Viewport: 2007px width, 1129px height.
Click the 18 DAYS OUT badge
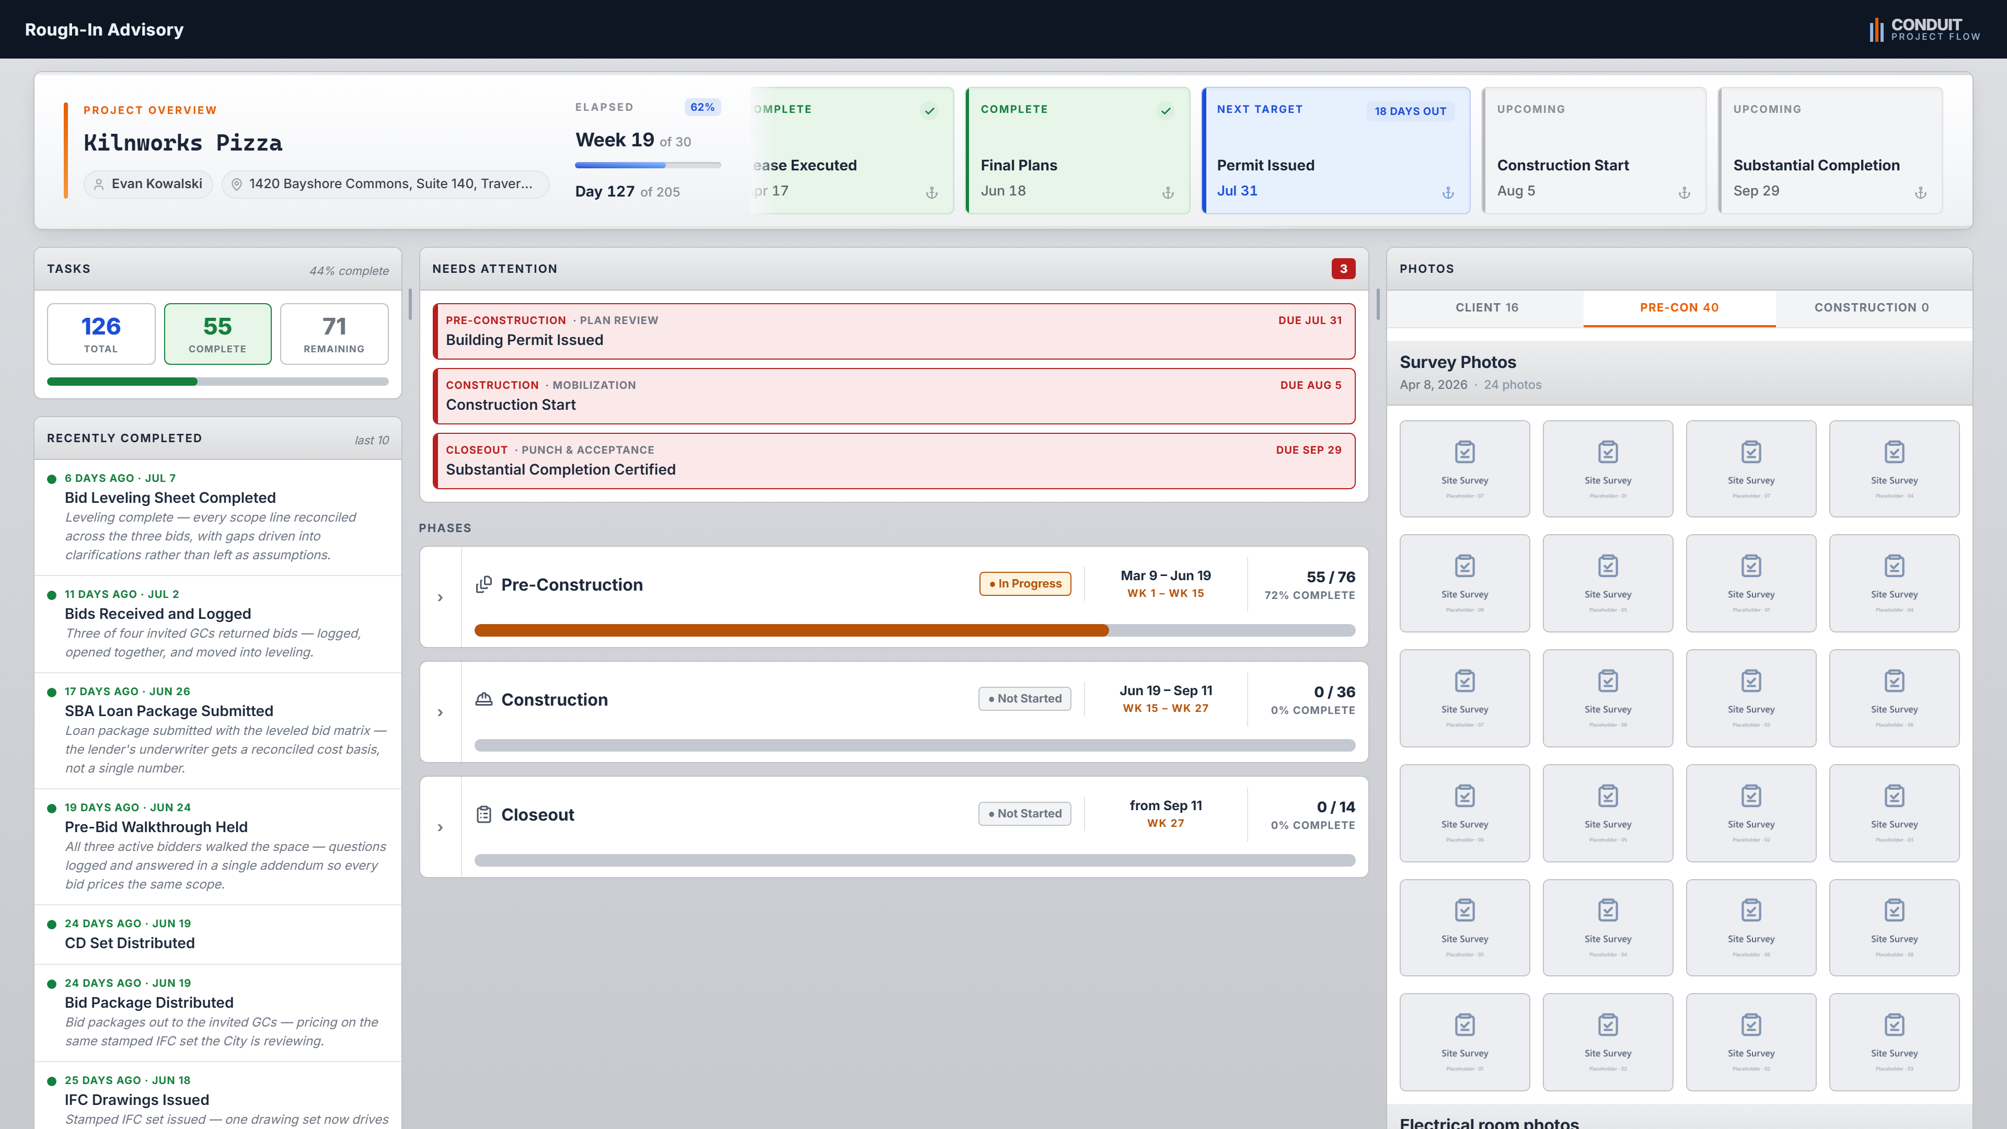pyautogui.click(x=1410, y=111)
